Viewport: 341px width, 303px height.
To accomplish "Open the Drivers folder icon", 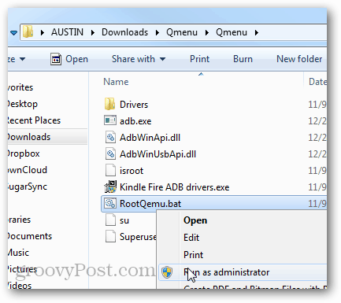I will 109,104.
